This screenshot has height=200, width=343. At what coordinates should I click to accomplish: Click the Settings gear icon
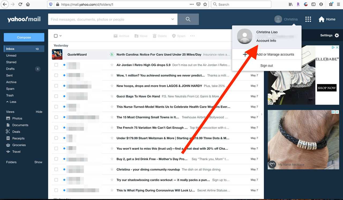[x=337, y=35]
